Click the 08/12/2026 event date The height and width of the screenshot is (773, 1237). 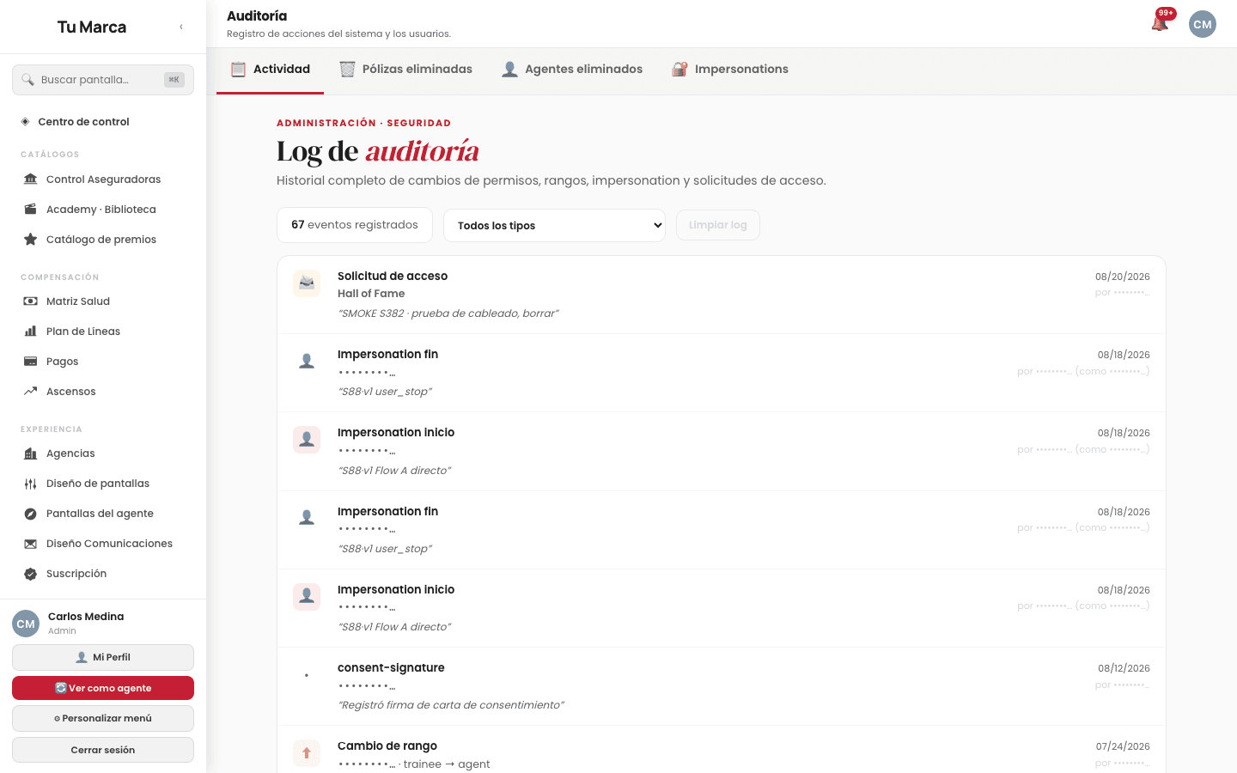coord(1124,668)
